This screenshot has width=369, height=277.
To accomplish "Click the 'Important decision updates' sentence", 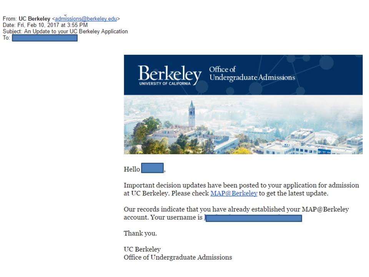I will coord(241,185).
